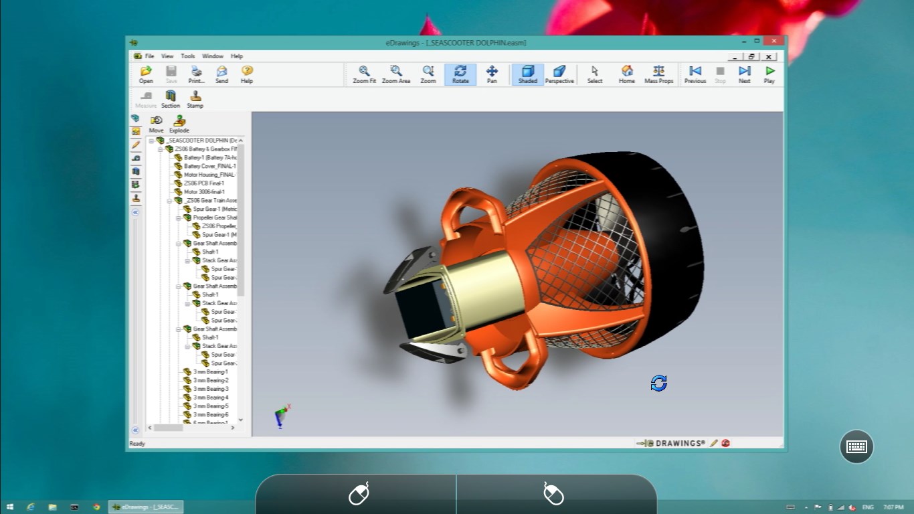Open Mass Props
This screenshot has height=514, width=914.
point(658,74)
